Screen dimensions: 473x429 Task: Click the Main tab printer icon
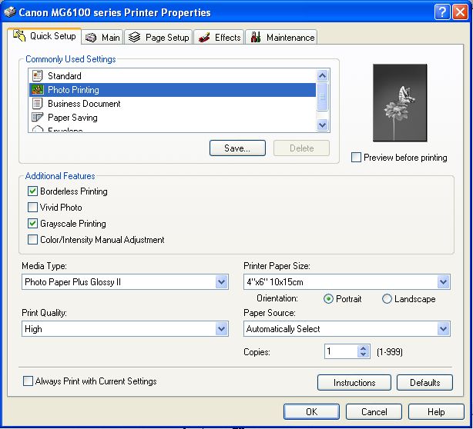91,38
